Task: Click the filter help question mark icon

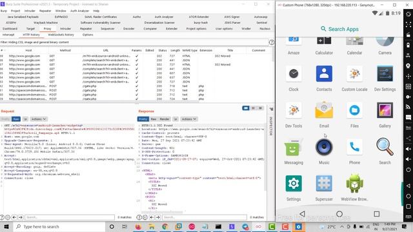Action: pos(271,42)
